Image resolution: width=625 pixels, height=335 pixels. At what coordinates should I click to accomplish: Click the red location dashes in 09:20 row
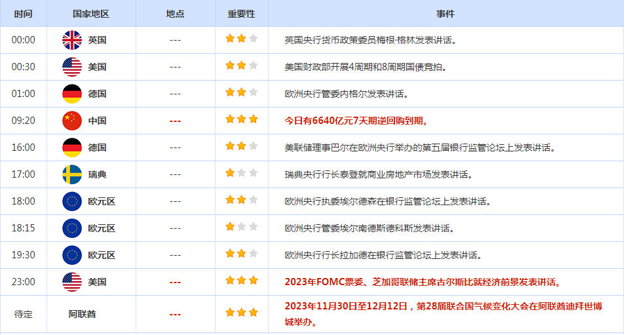click(176, 121)
